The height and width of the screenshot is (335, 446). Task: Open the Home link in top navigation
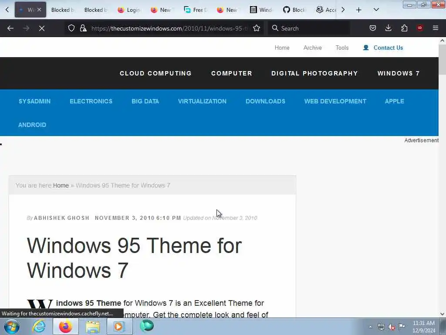pyautogui.click(x=282, y=48)
